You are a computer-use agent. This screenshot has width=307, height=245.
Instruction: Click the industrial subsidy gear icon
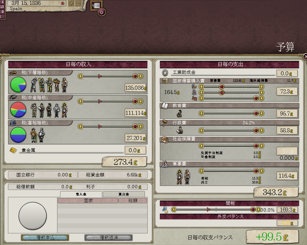click(165, 73)
